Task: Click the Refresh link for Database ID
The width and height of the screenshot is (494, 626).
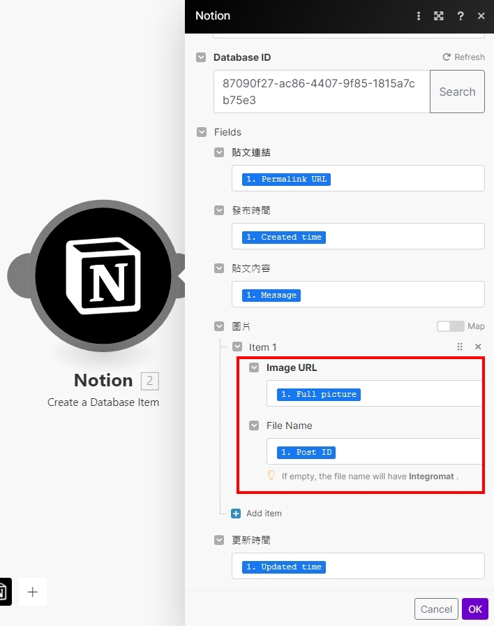Action: click(464, 57)
